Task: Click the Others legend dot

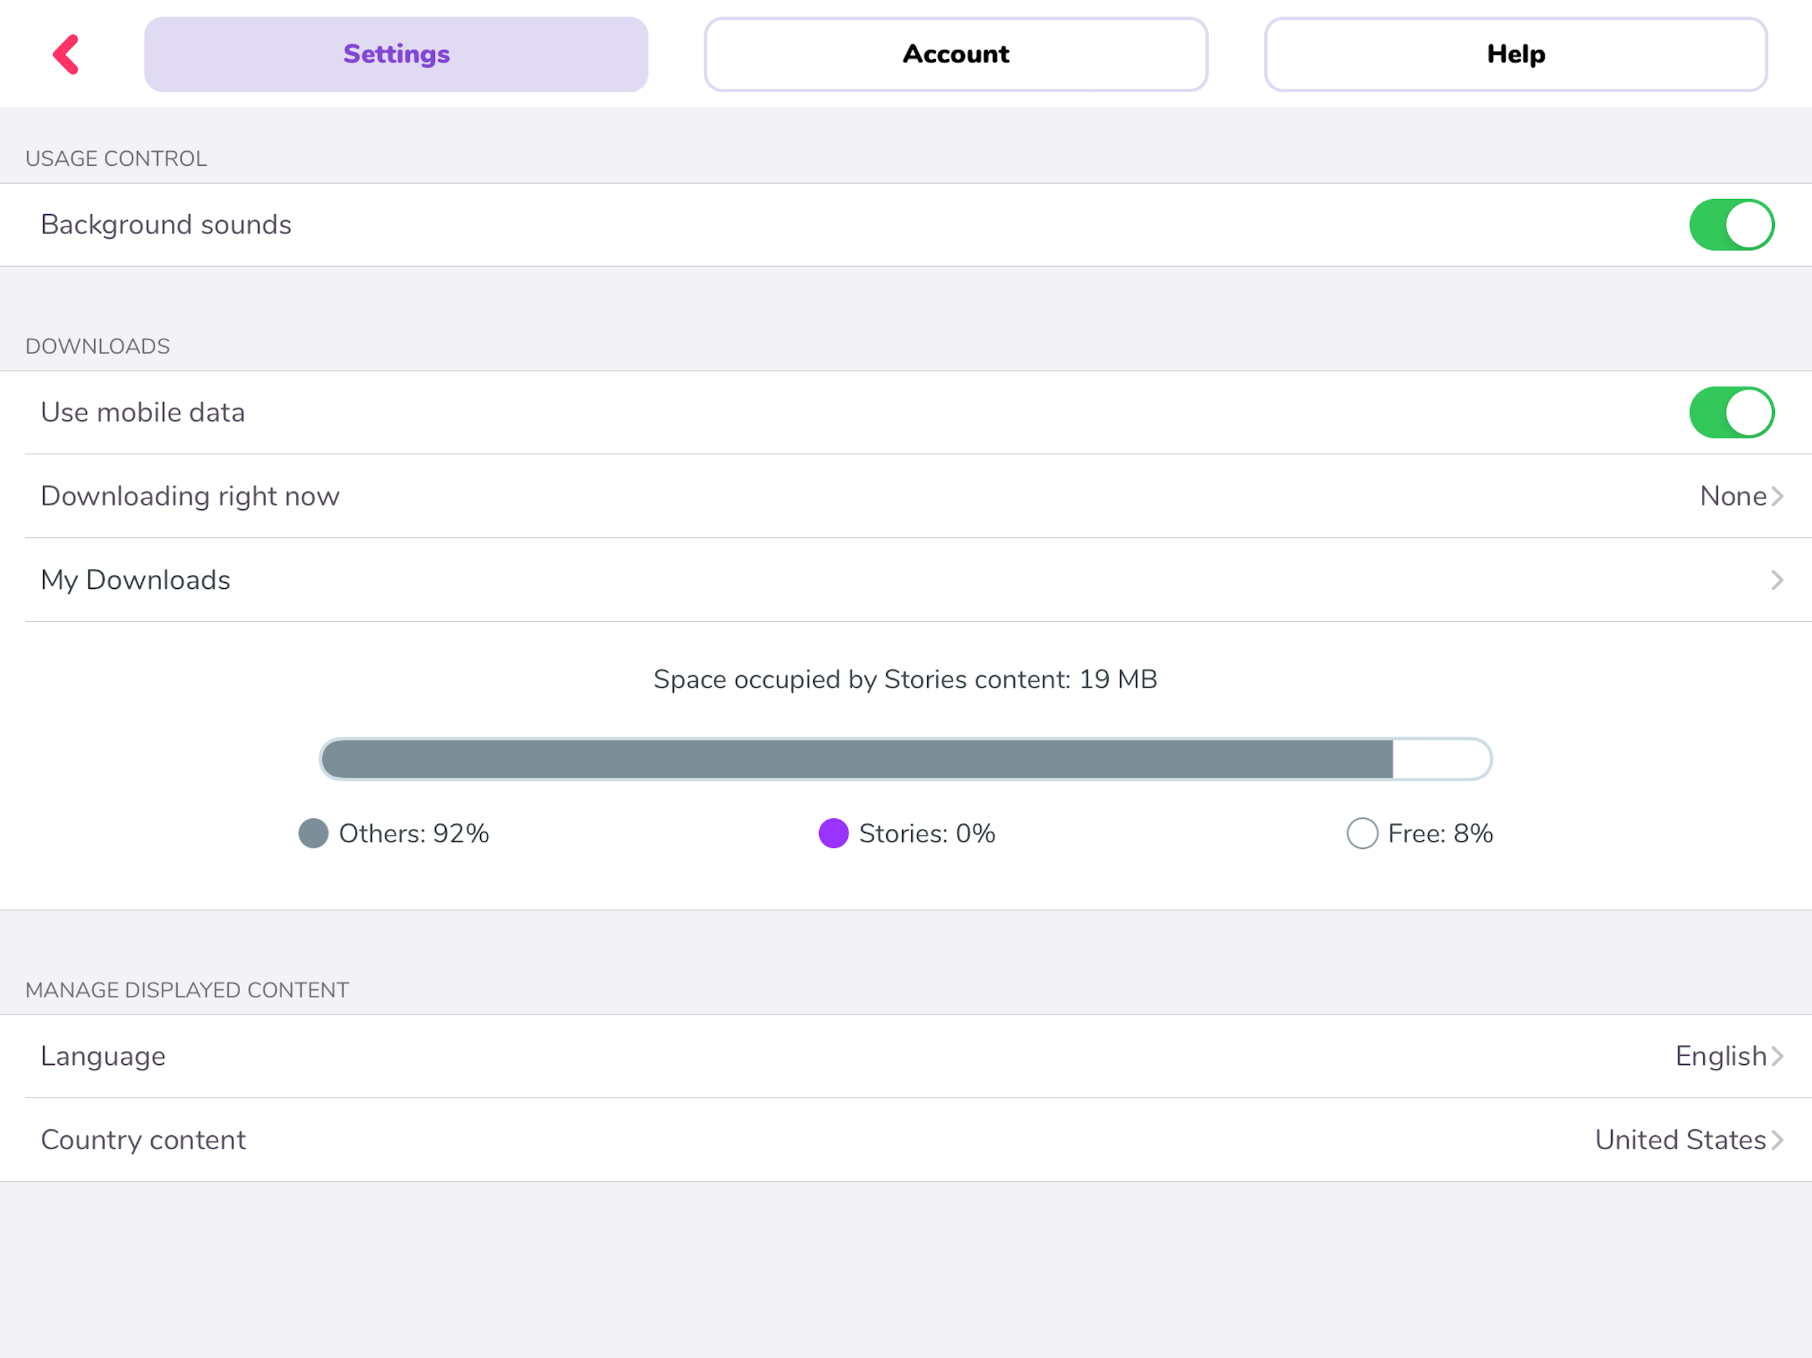Action: point(312,833)
